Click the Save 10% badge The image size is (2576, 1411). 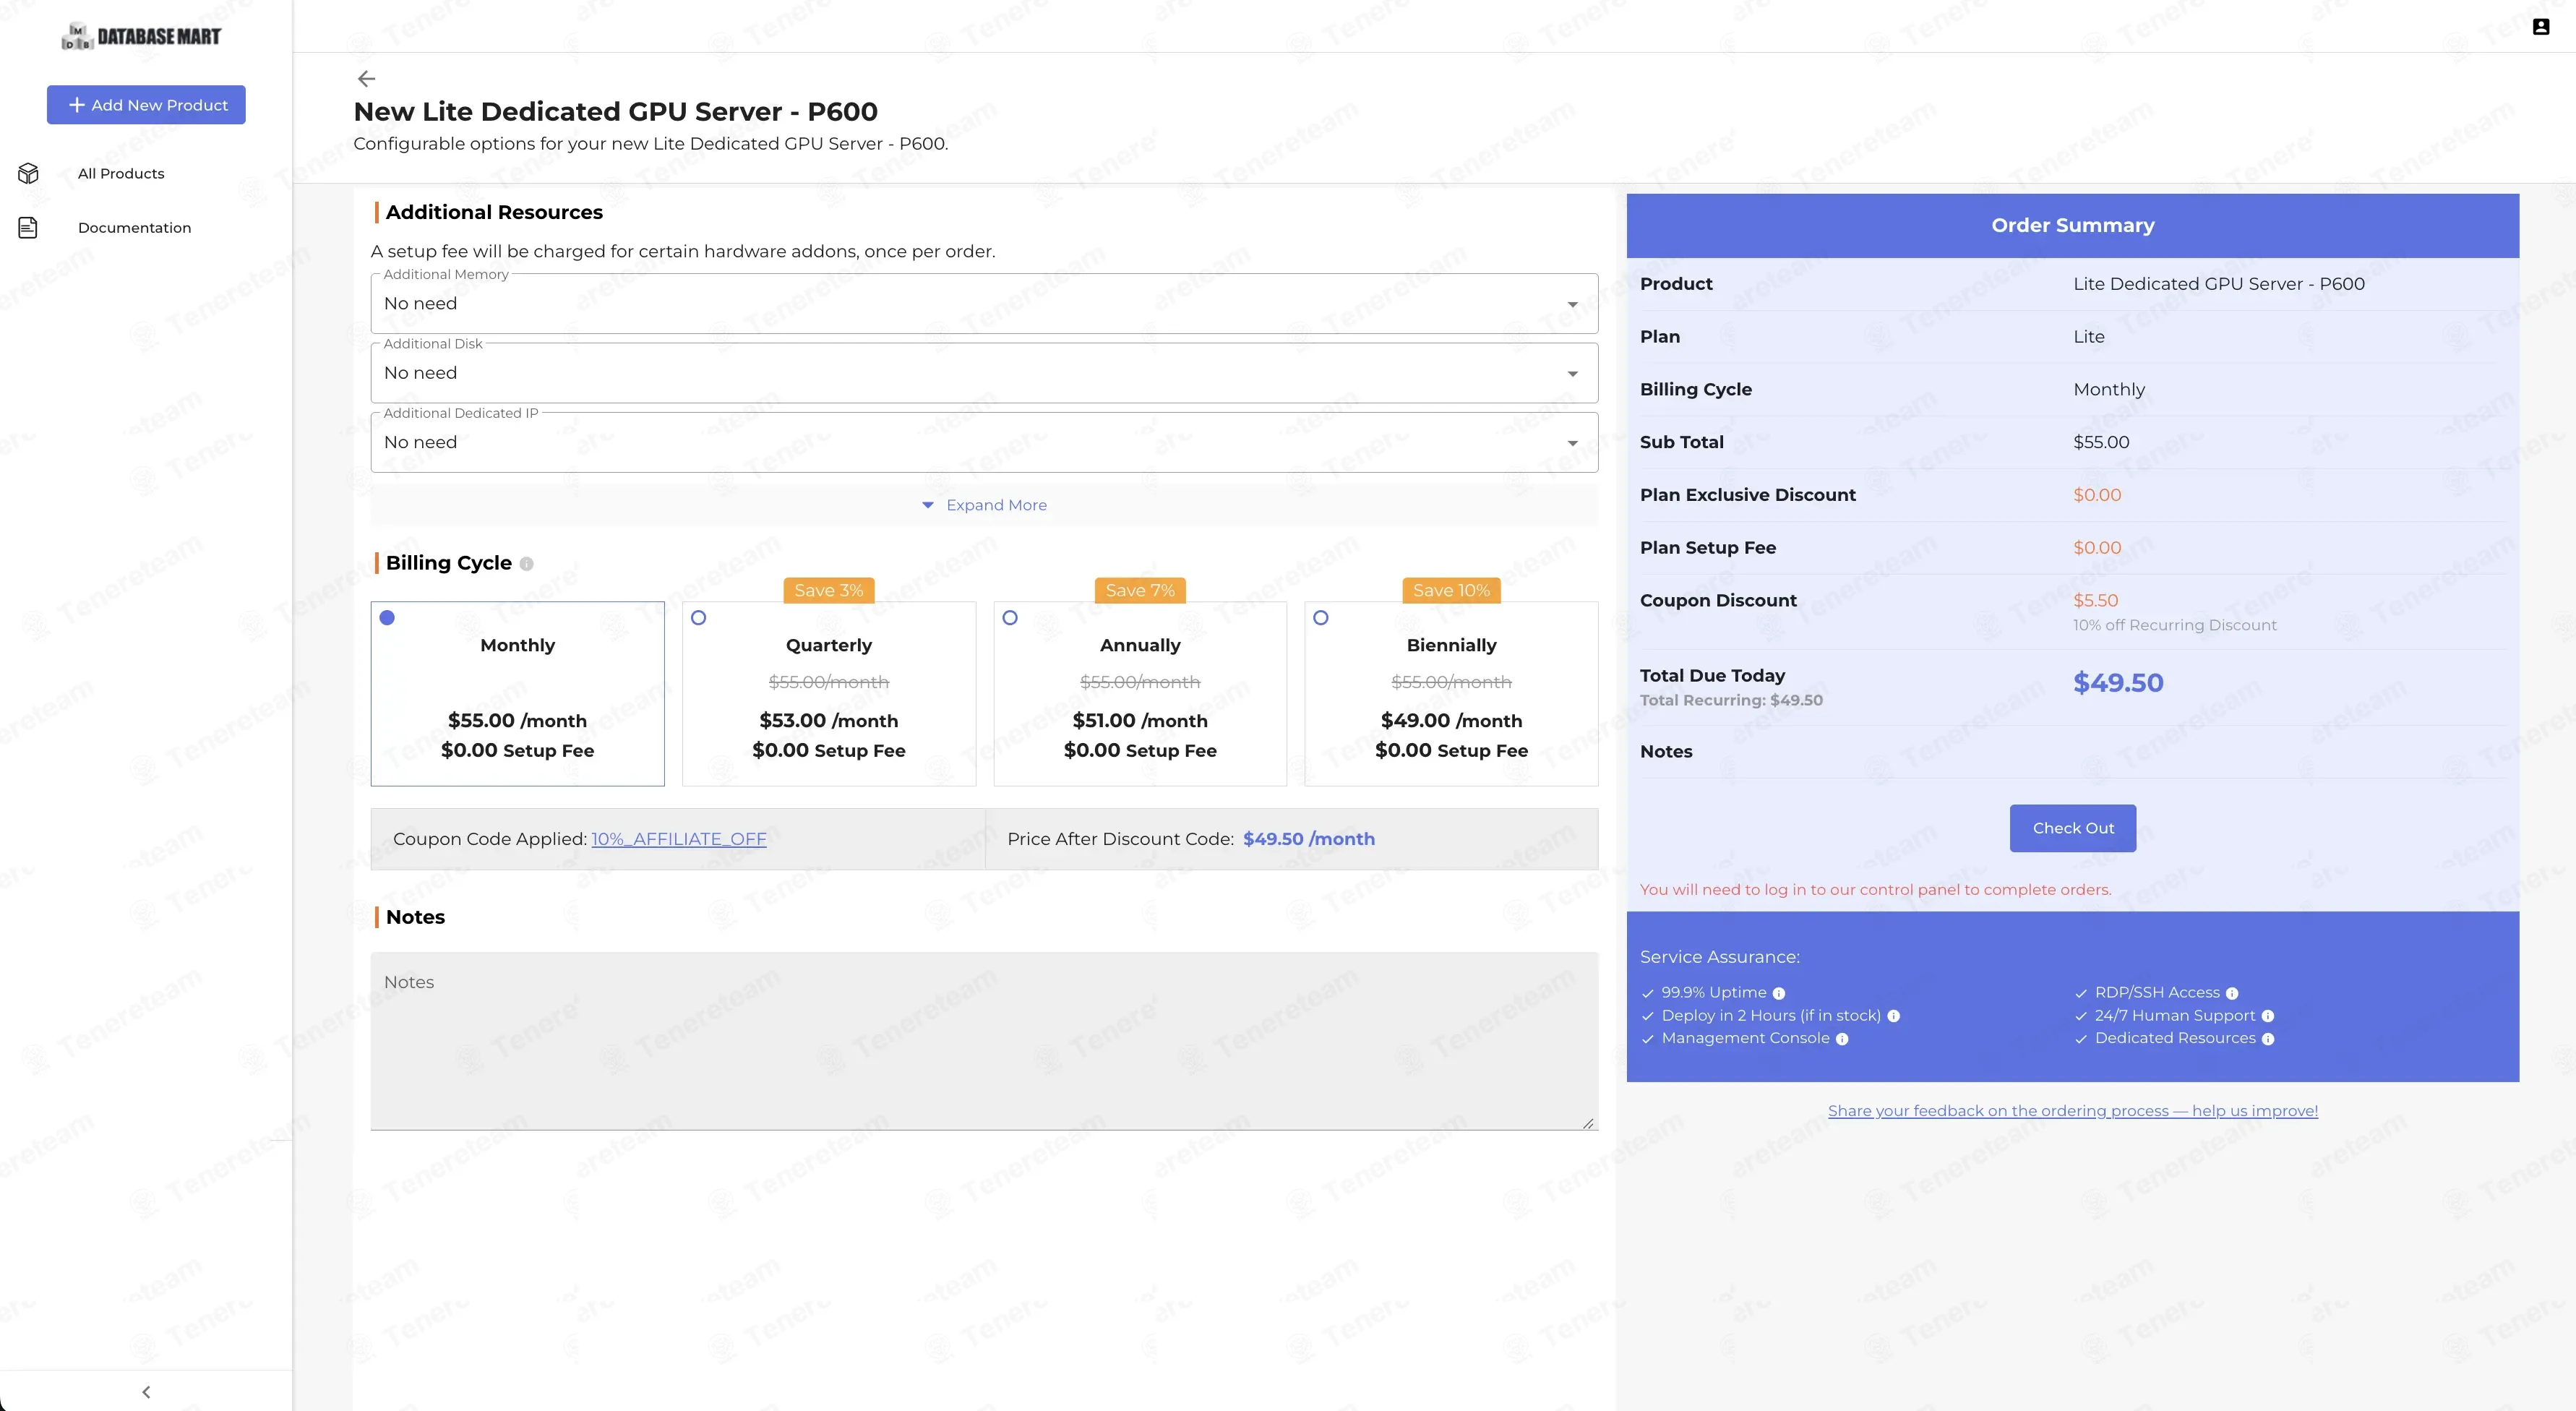pyautogui.click(x=1451, y=590)
